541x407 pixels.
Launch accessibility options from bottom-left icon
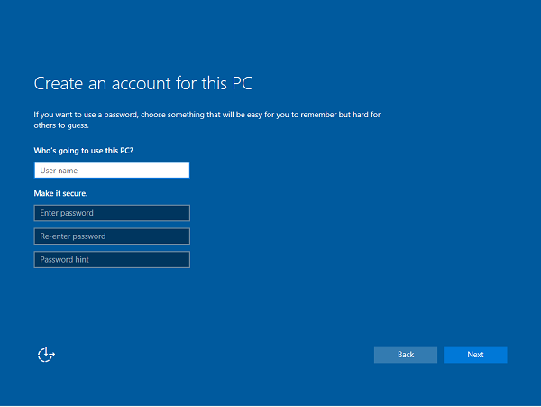click(46, 355)
